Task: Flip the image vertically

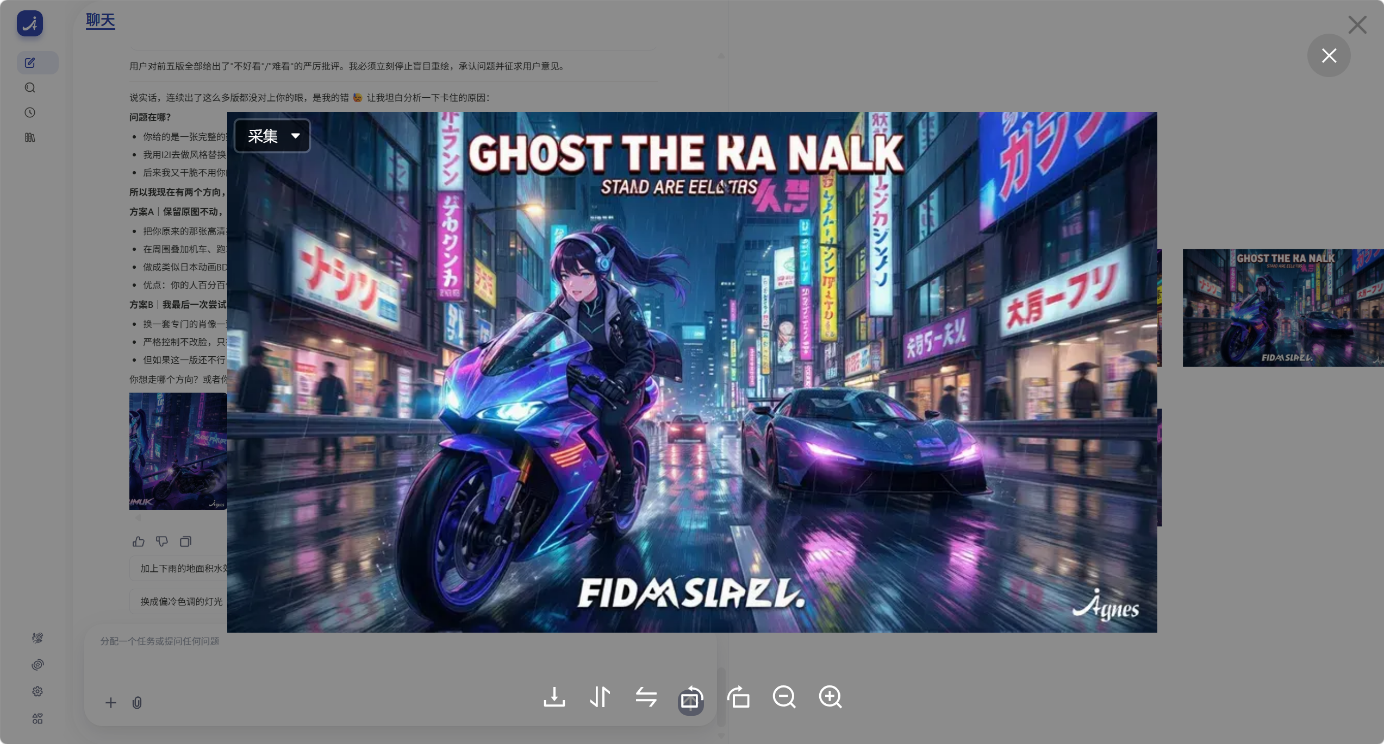Action: tap(600, 697)
